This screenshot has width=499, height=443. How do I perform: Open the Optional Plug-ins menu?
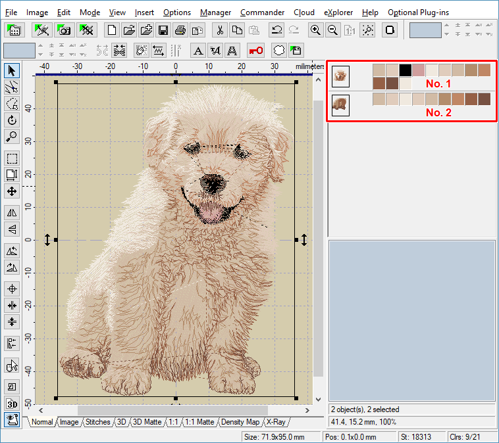pyautogui.click(x=420, y=12)
